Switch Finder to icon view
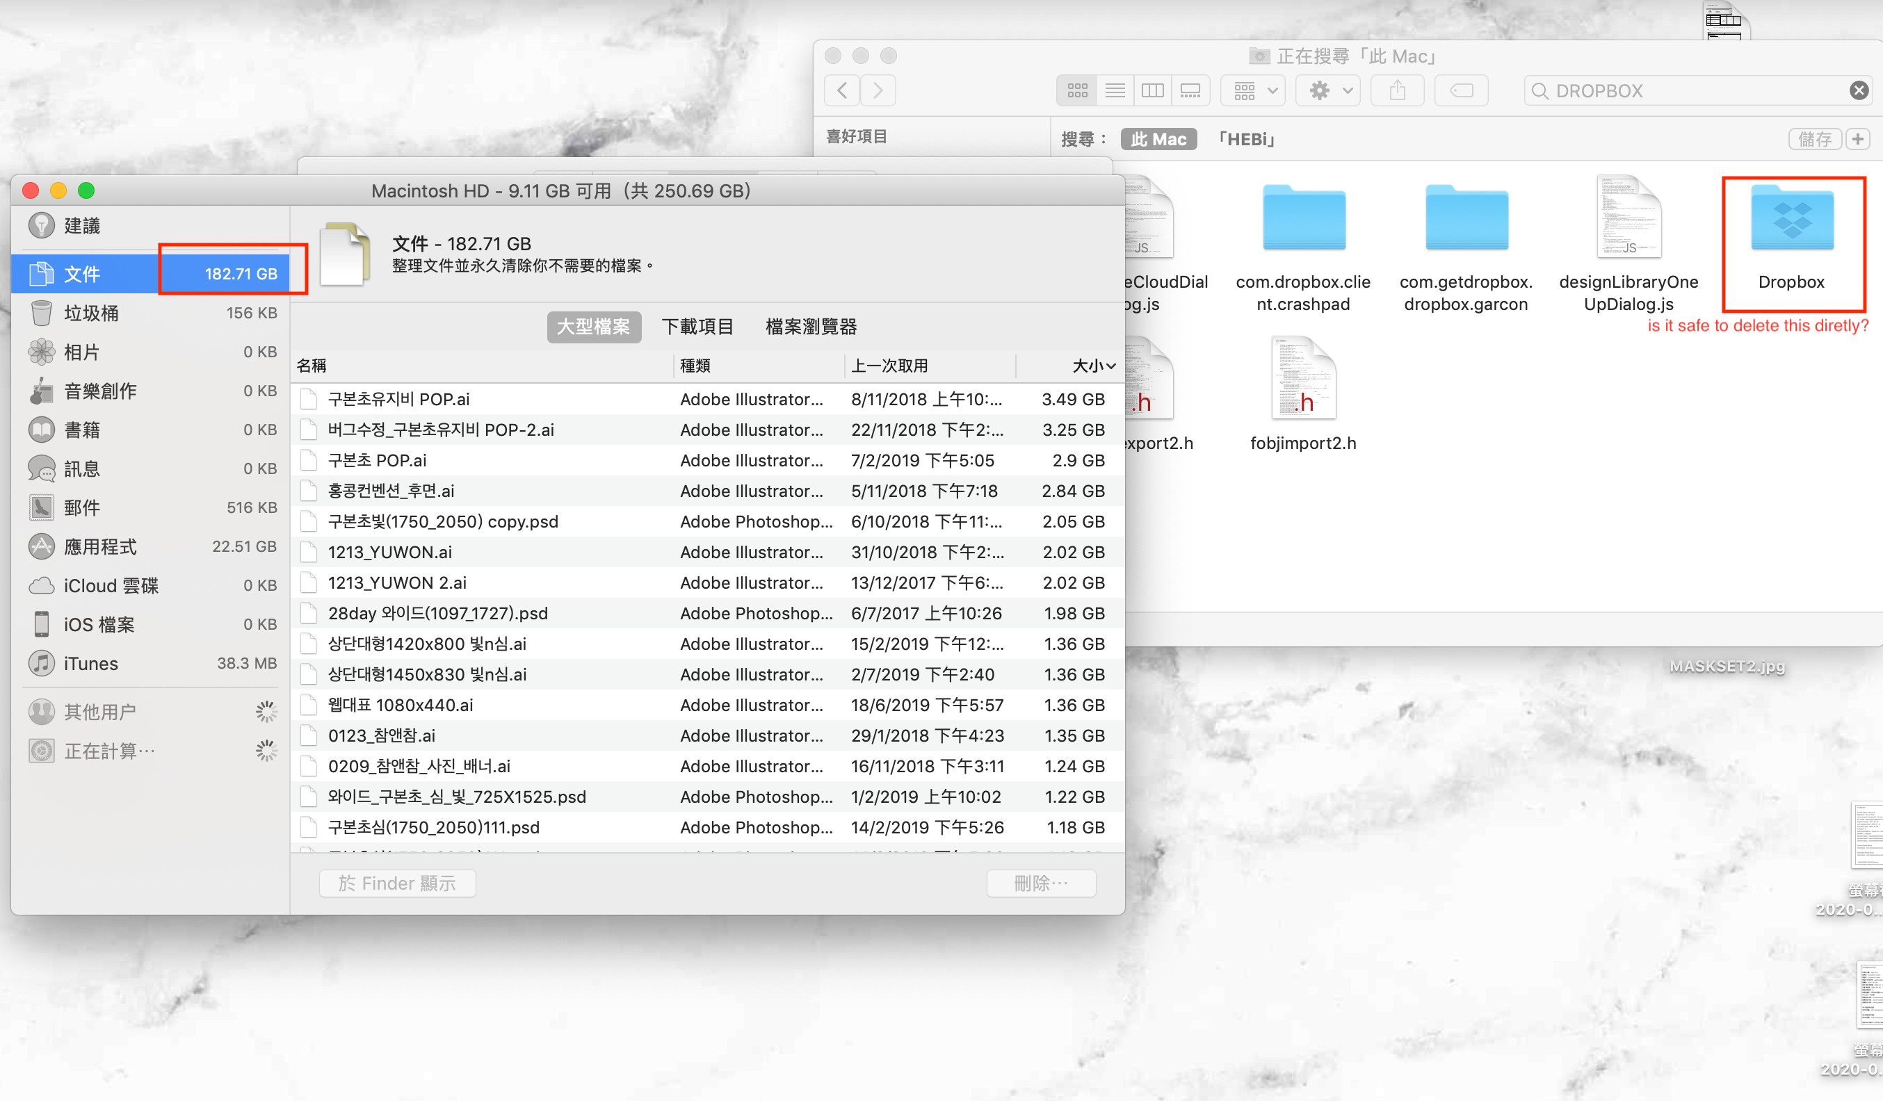The height and width of the screenshot is (1101, 1883). pos(1077,91)
